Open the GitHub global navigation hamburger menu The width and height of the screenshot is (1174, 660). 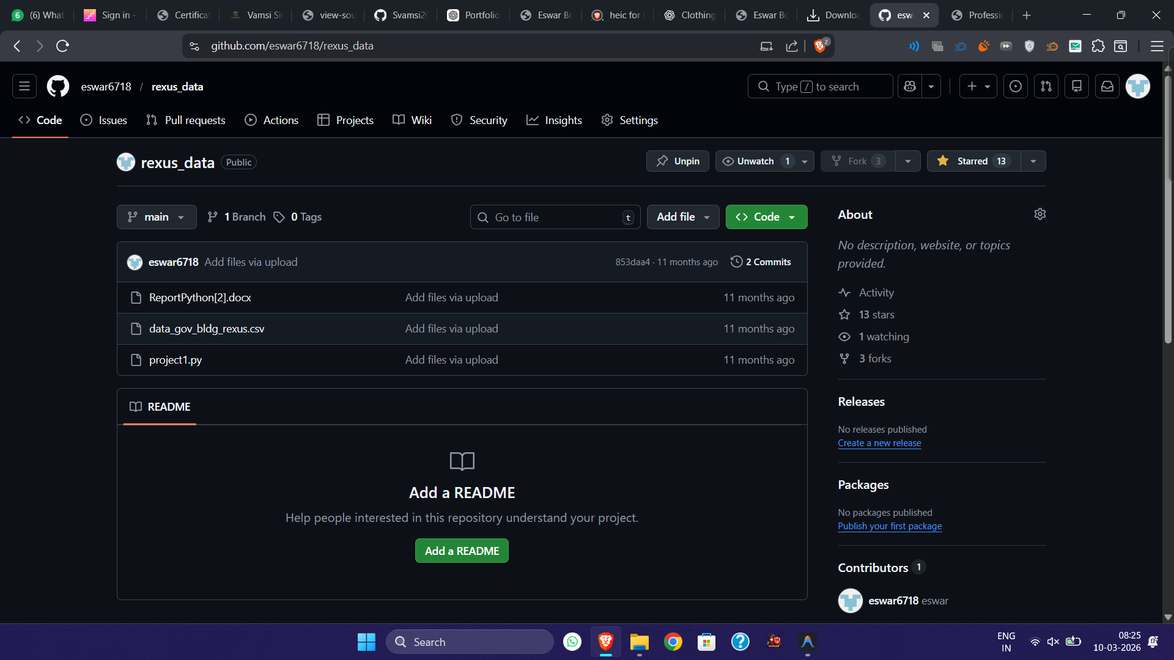[x=24, y=86]
